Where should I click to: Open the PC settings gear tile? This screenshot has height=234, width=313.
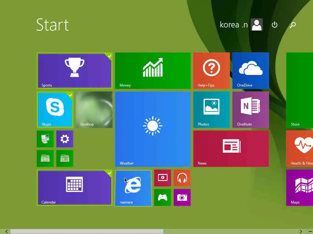(x=65, y=139)
